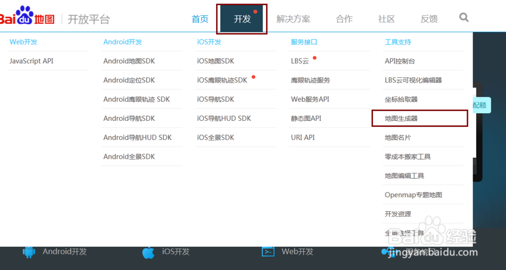Open Android导航SDK link

click(129, 118)
